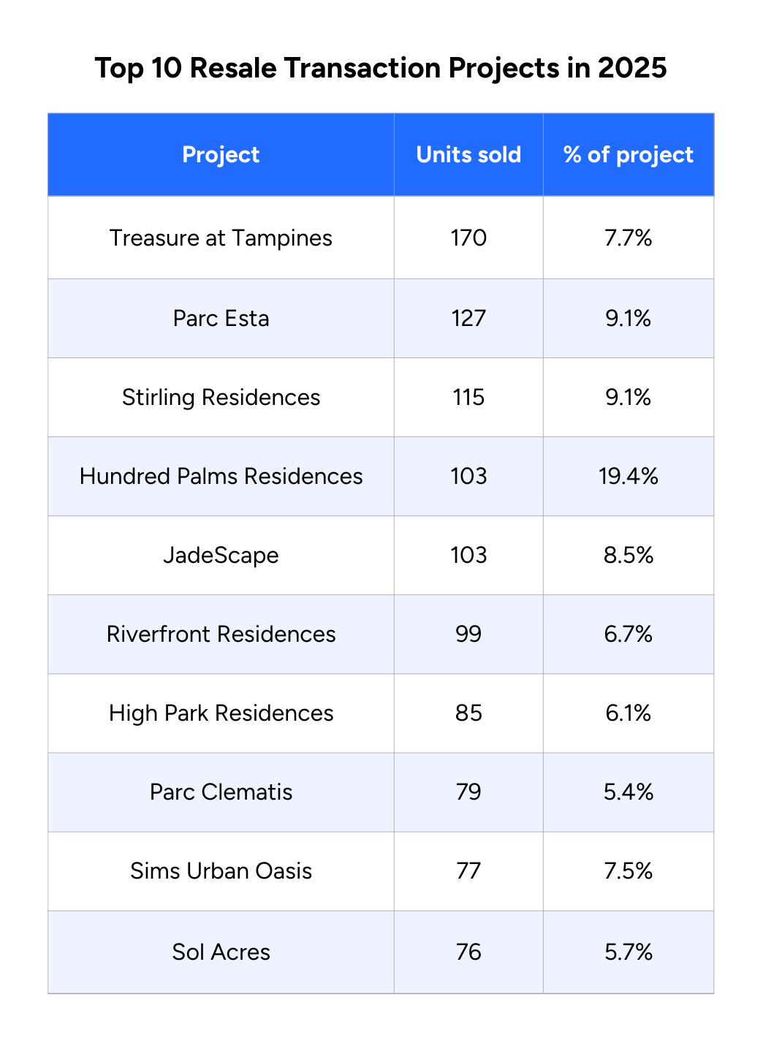Select the 19.4% percentage cell

tap(628, 477)
